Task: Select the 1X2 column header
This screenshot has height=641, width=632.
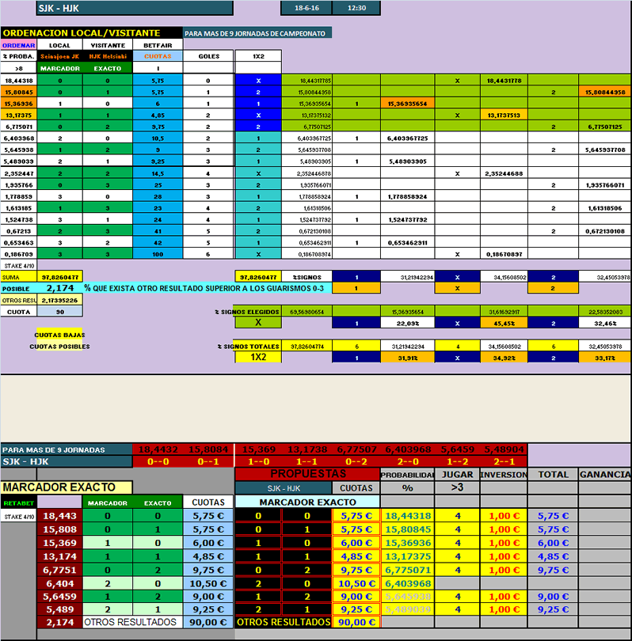Action: (x=258, y=56)
